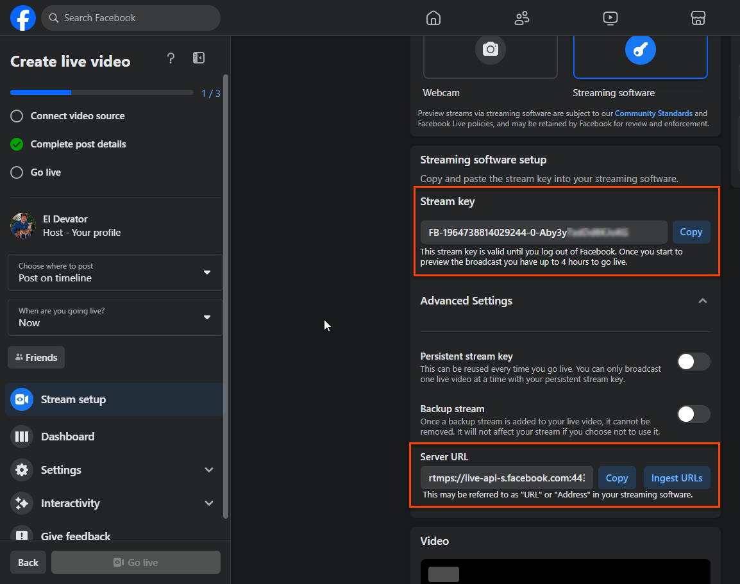Click the help question mark icon

[x=171, y=58]
